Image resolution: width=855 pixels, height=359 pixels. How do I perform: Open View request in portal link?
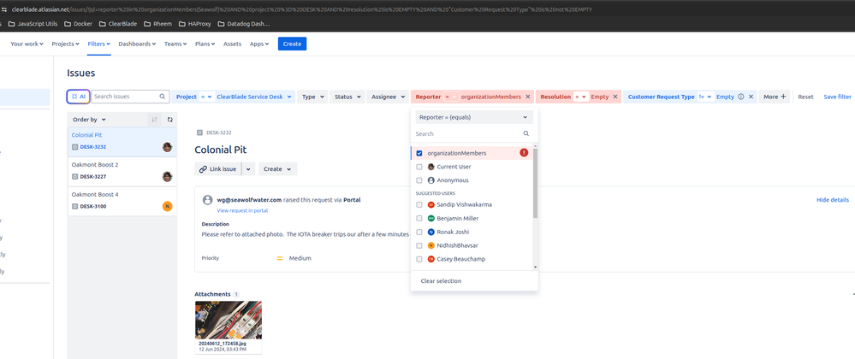(242, 210)
